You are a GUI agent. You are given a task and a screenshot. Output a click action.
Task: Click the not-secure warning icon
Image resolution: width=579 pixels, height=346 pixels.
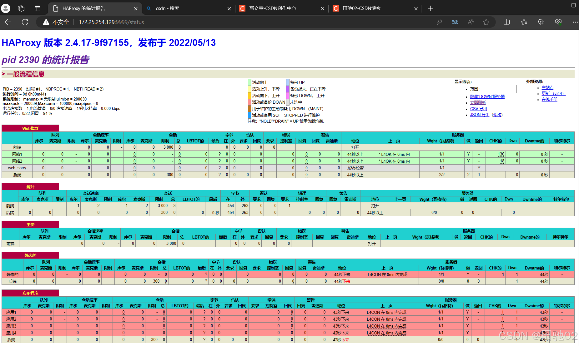point(46,22)
